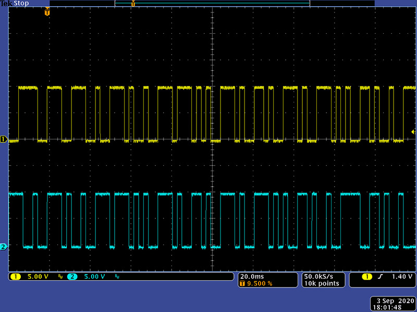Click the rising edge trigger slope icon

(x=380, y=277)
